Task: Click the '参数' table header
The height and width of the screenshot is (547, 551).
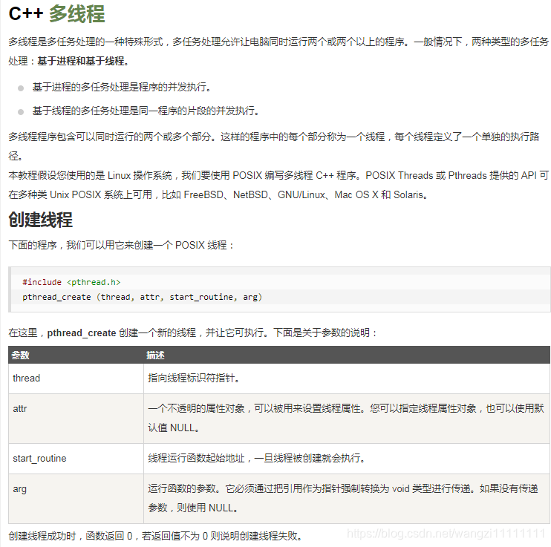Action: pyautogui.click(x=20, y=356)
